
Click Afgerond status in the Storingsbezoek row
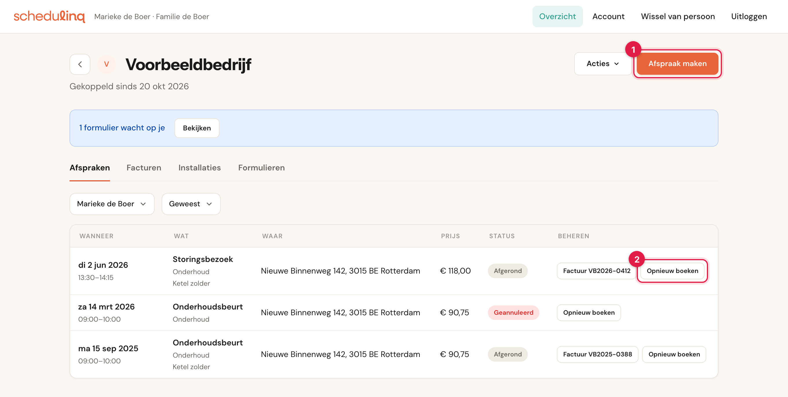click(x=508, y=271)
